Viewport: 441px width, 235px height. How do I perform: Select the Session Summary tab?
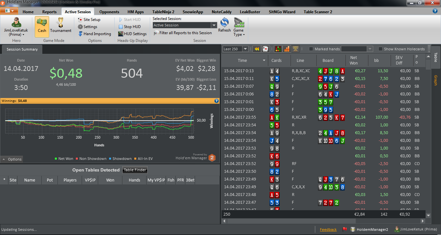(22, 49)
